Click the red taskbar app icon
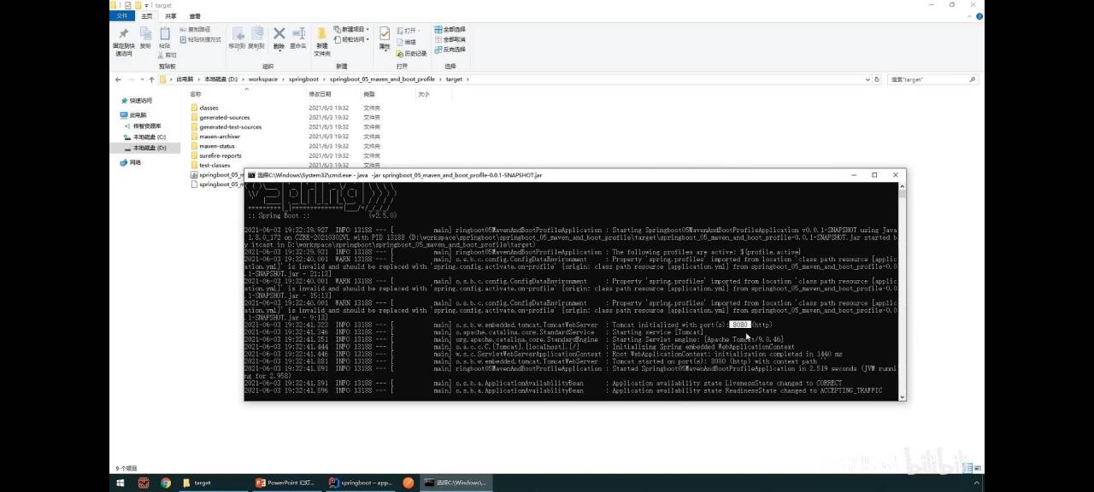The height and width of the screenshot is (492, 1094). click(142, 483)
